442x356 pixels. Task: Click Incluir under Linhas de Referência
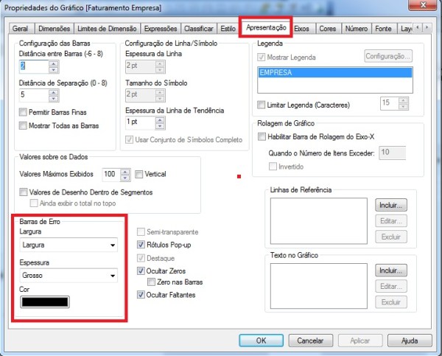391,204
